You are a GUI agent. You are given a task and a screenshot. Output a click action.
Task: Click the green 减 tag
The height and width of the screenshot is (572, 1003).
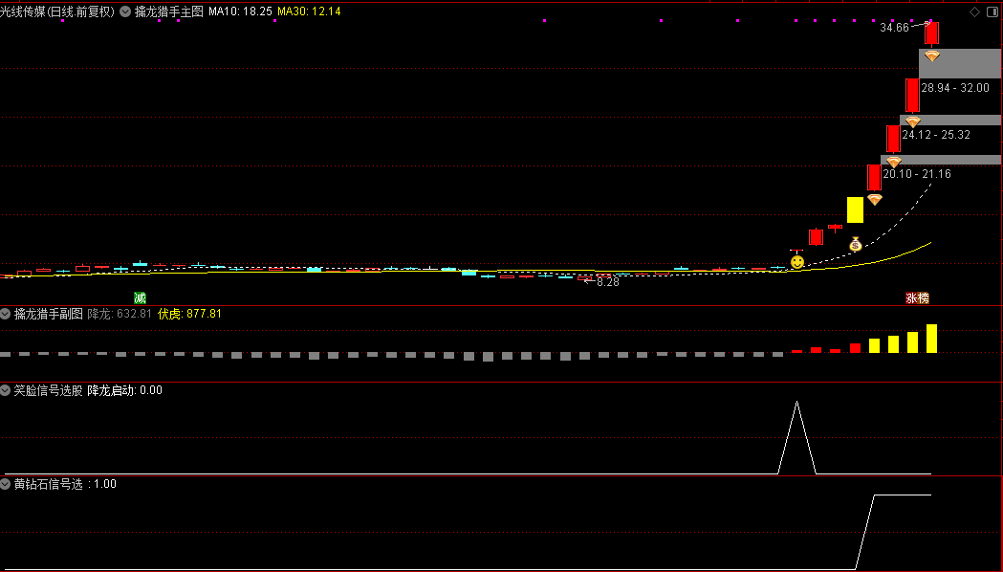[x=141, y=297]
